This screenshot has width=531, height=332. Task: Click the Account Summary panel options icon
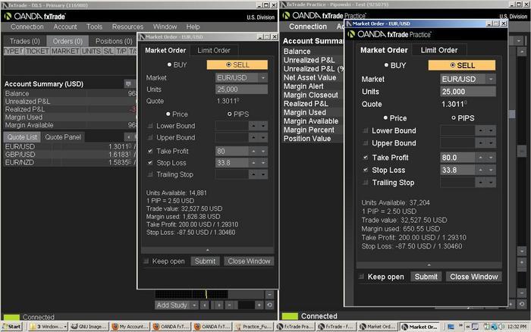point(128,83)
